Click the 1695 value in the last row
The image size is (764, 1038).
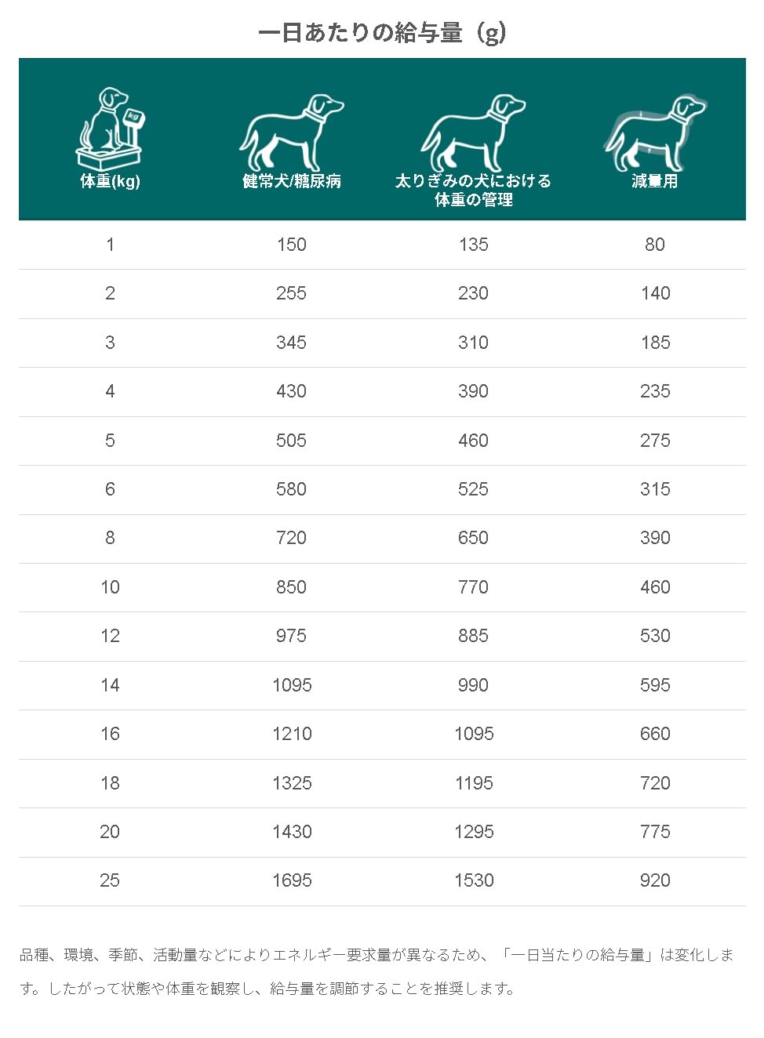pos(292,880)
